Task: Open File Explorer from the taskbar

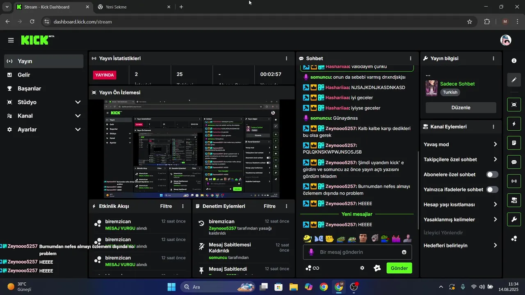Action: pyautogui.click(x=293, y=287)
